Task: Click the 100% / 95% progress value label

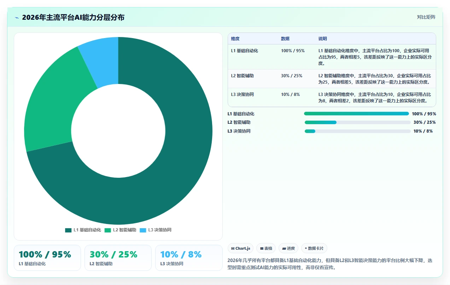Action: pyautogui.click(x=424, y=114)
